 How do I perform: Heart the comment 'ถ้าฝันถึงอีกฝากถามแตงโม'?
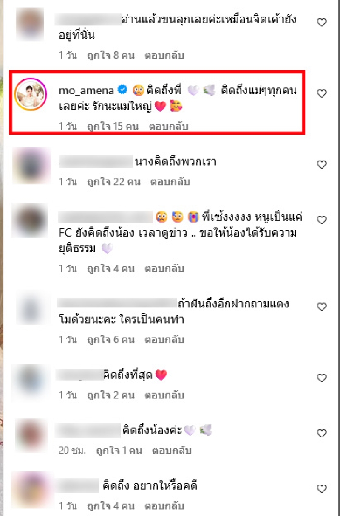(322, 307)
